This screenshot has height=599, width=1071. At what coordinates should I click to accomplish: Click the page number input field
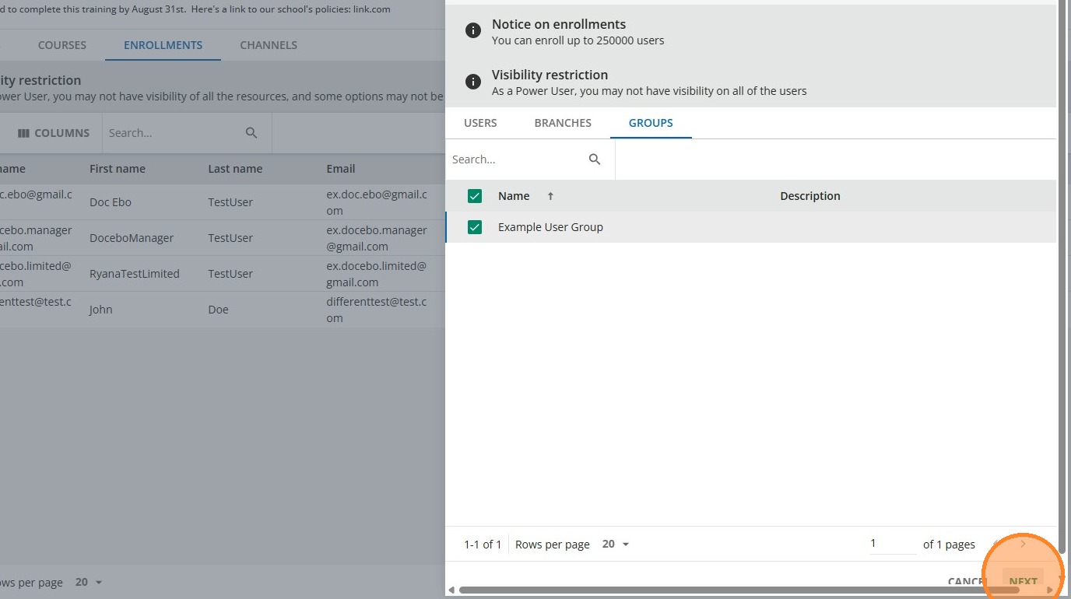click(x=893, y=544)
